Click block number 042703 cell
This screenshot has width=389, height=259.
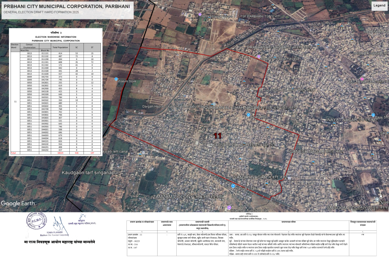pyautogui.click(x=45, y=77)
